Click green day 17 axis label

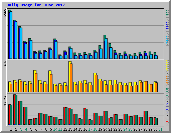[90, 129]
